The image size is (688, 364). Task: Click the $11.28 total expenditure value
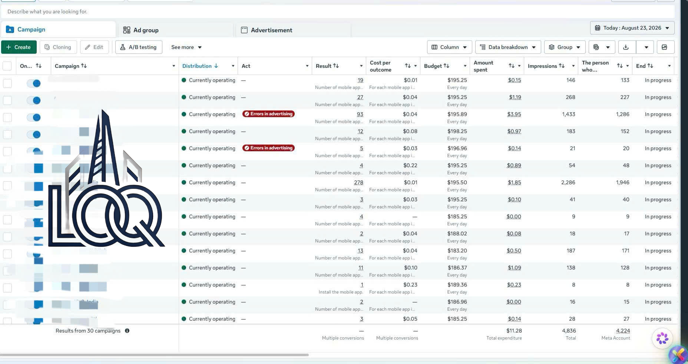[x=514, y=331]
